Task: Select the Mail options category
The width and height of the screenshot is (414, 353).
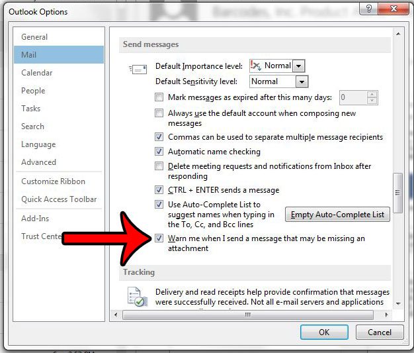Action: pos(59,55)
